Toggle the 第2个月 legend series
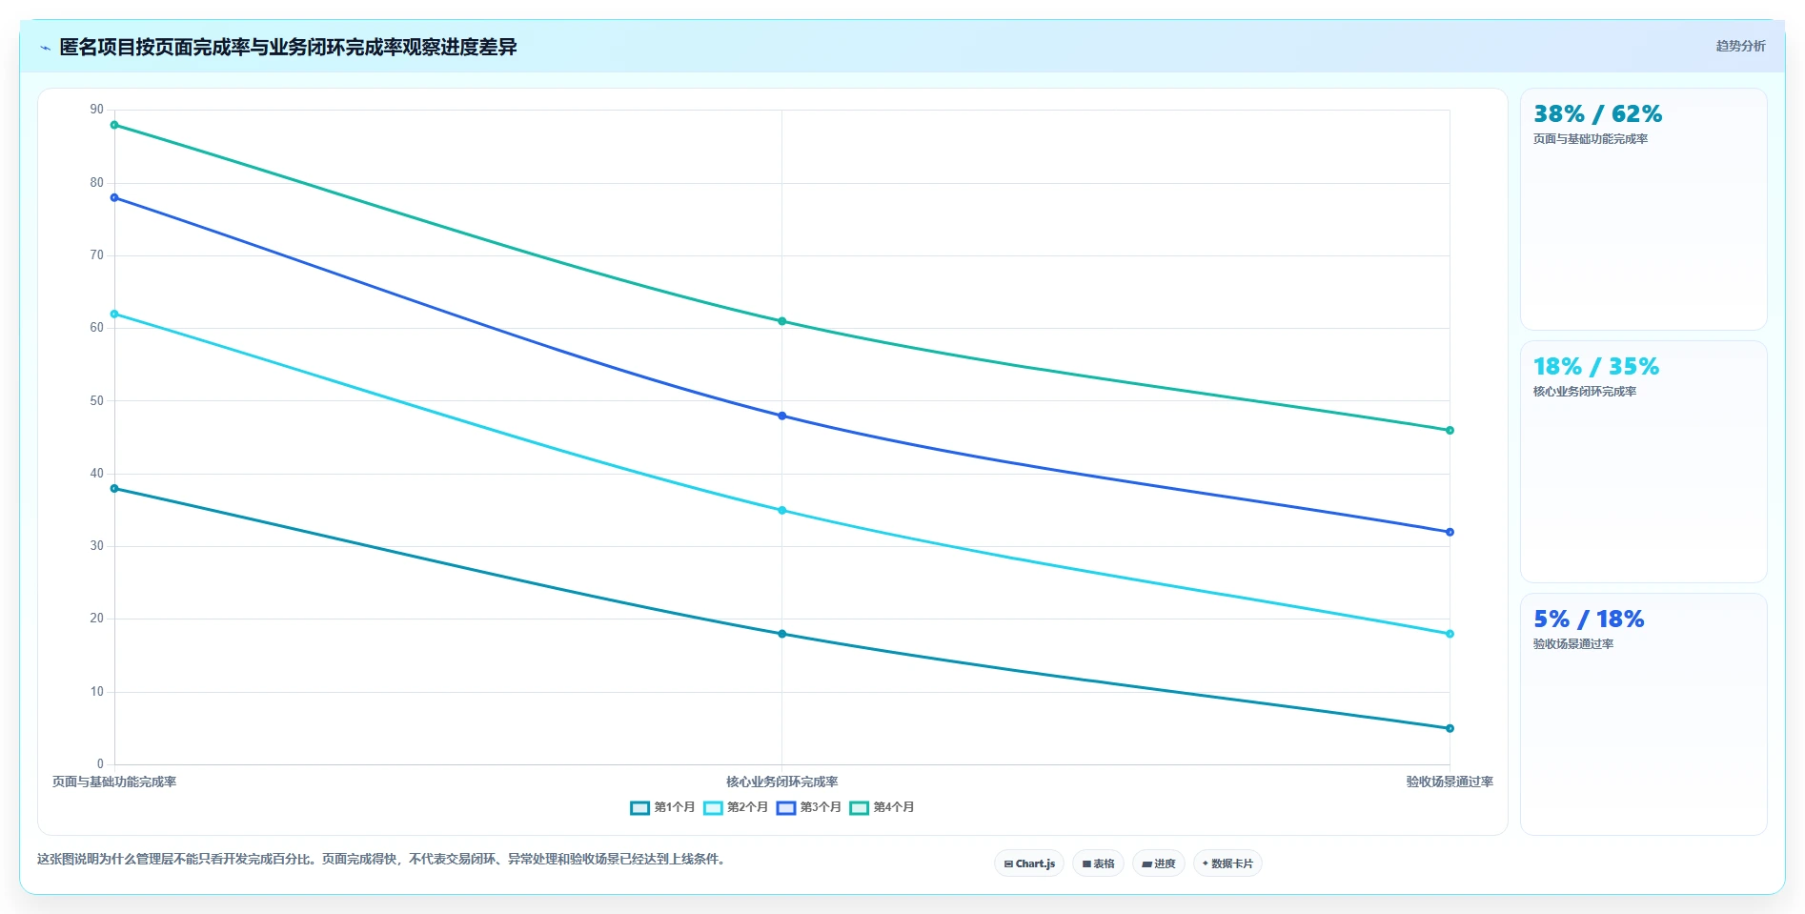1805x914 pixels. click(736, 807)
